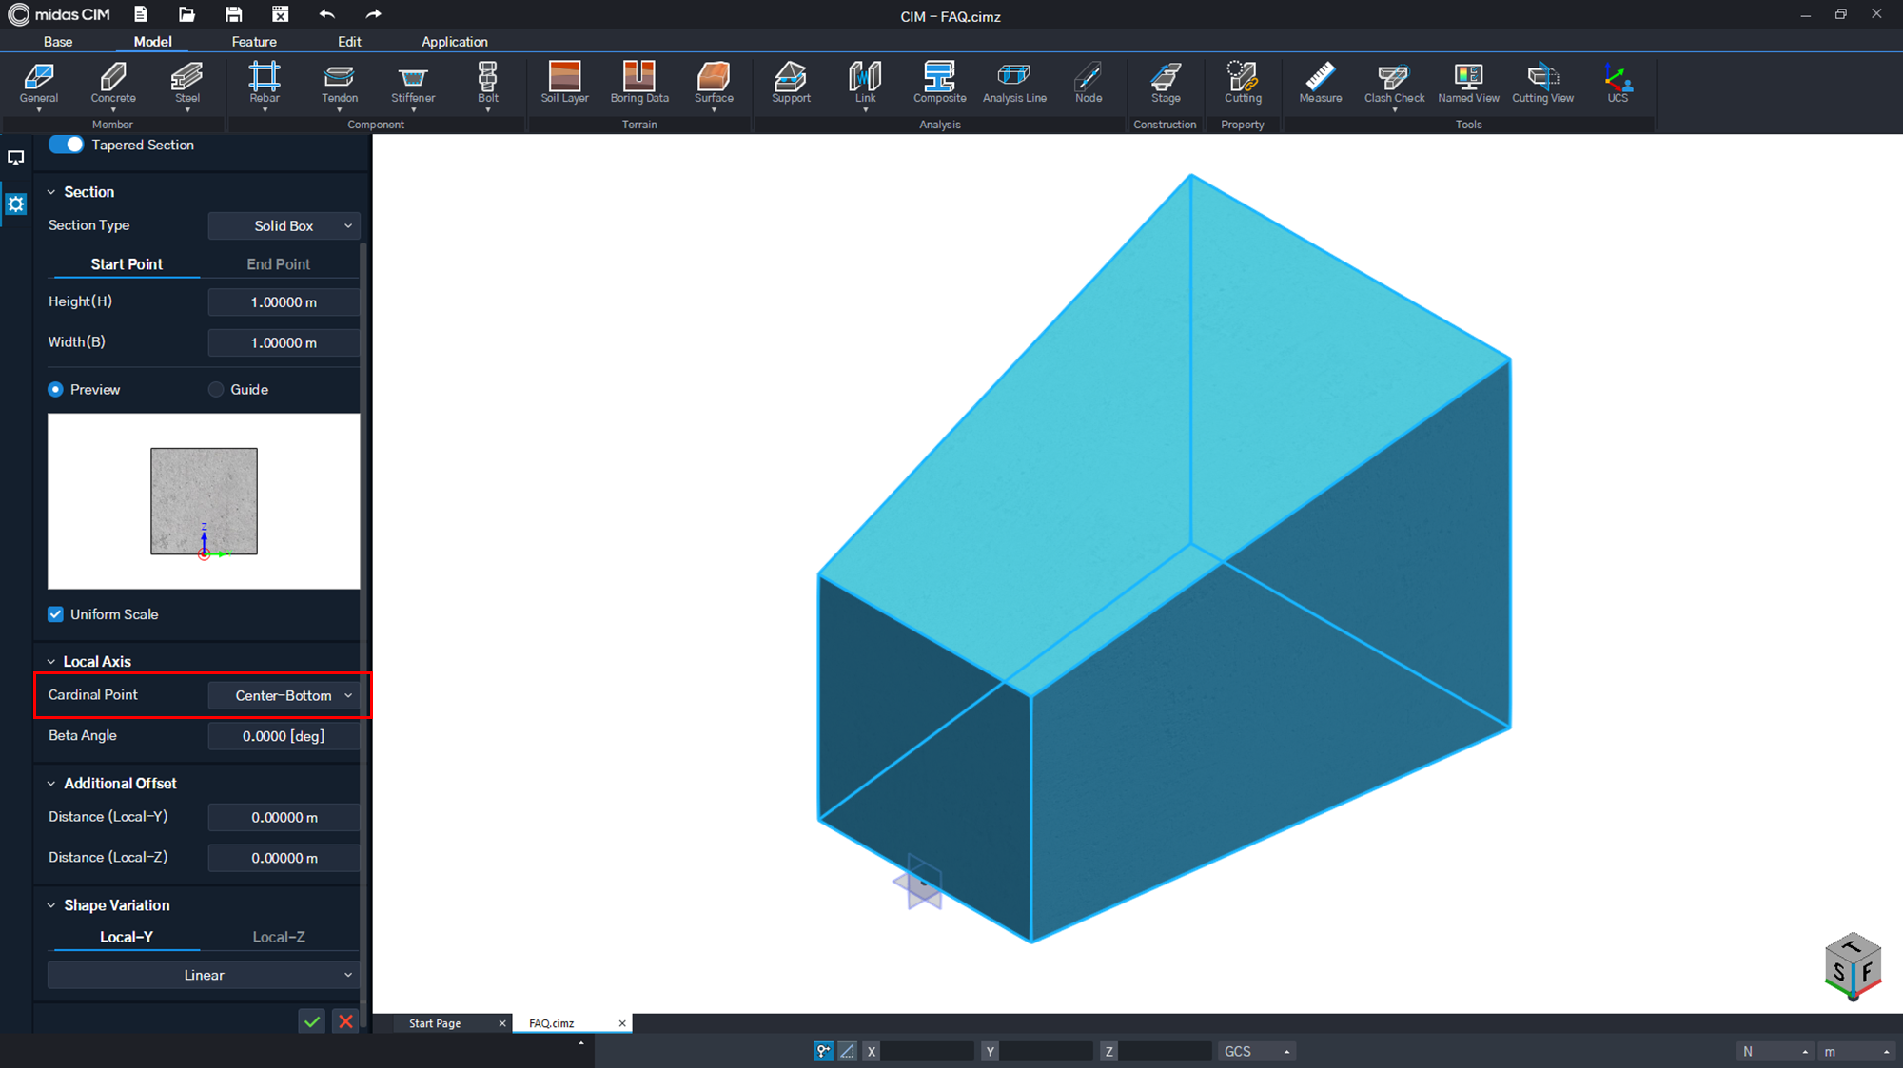Activate the Measure tool

1321,84
